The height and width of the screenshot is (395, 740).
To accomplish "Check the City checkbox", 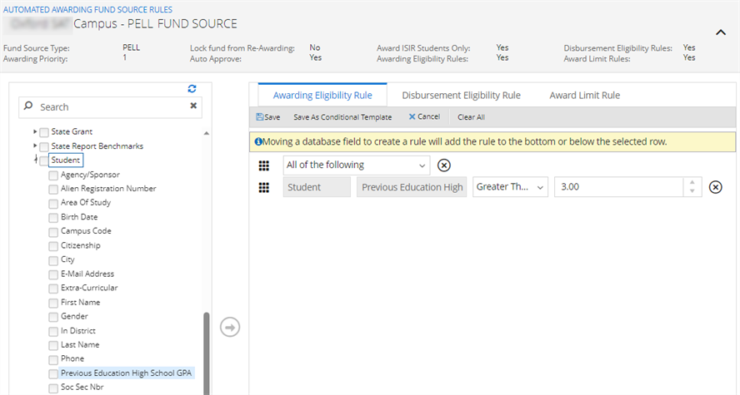I will (x=53, y=260).
